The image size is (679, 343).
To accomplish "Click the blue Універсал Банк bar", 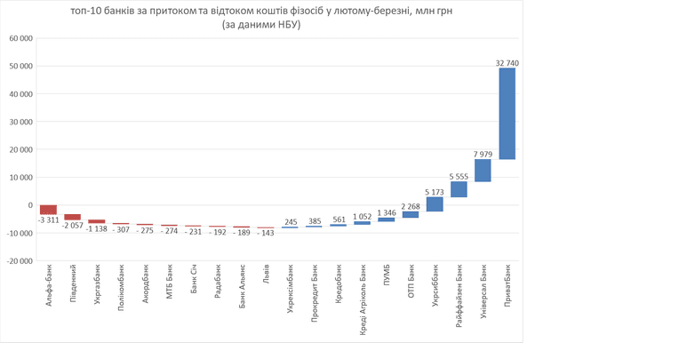I will click(483, 171).
